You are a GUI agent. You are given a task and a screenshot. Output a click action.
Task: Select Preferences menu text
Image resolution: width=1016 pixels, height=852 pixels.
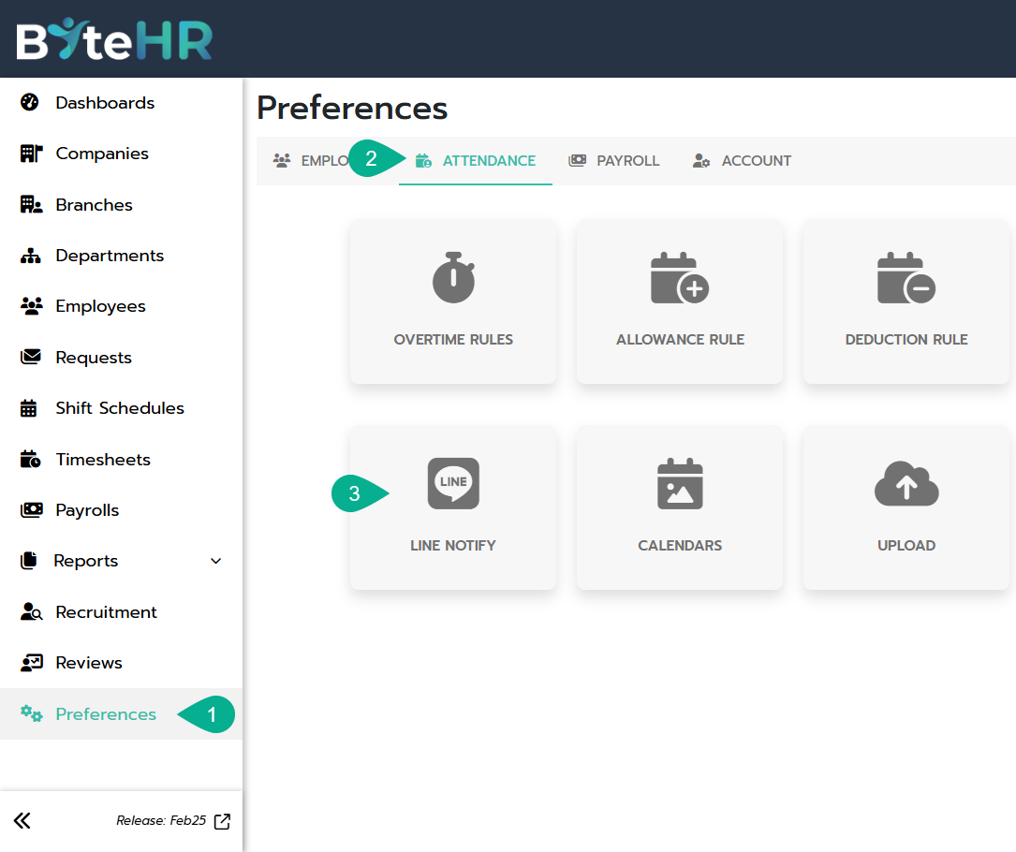coord(106,714)
